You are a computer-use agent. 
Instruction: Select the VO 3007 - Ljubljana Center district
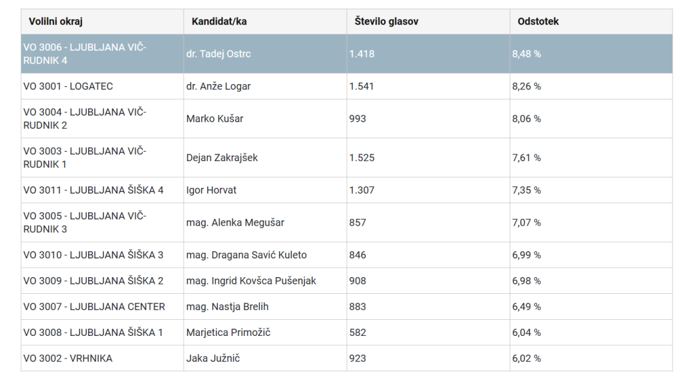[94, 307]
